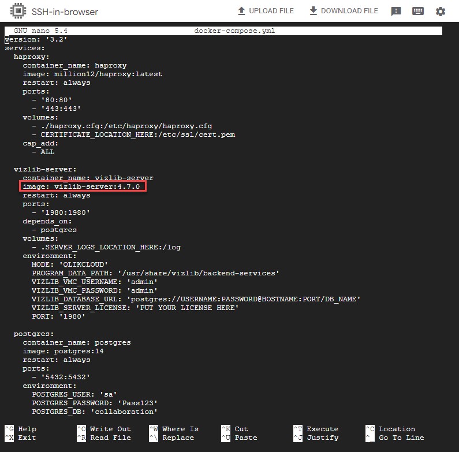Click the GNU nano 5.4 header text

(x=40, y=31)
